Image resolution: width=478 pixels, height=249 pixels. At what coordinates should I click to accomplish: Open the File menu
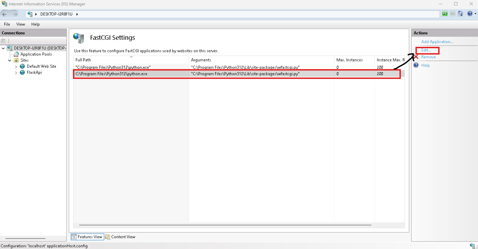7,24
